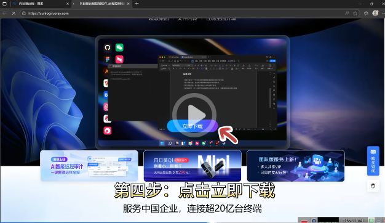Open the AI智能远控审计 banner
This screenshot has width=385, height=223.
pyautogui.click(x=89, y=166)
